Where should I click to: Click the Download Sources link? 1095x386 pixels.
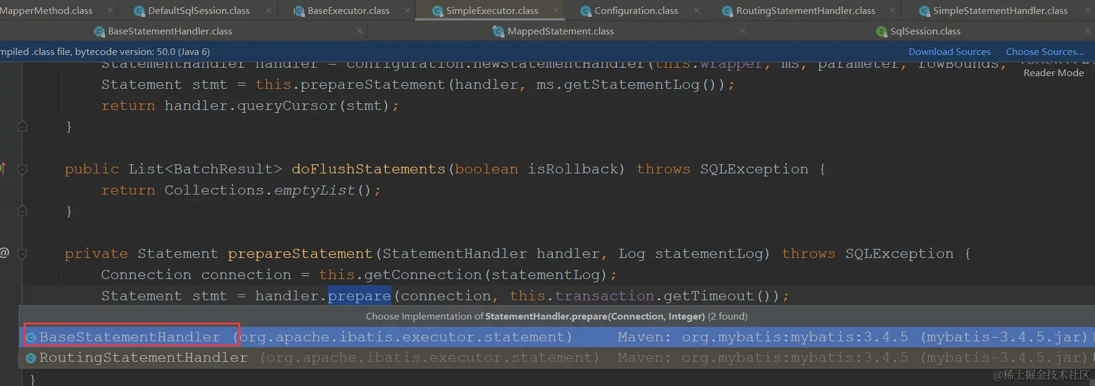click(x=949, y=52)
